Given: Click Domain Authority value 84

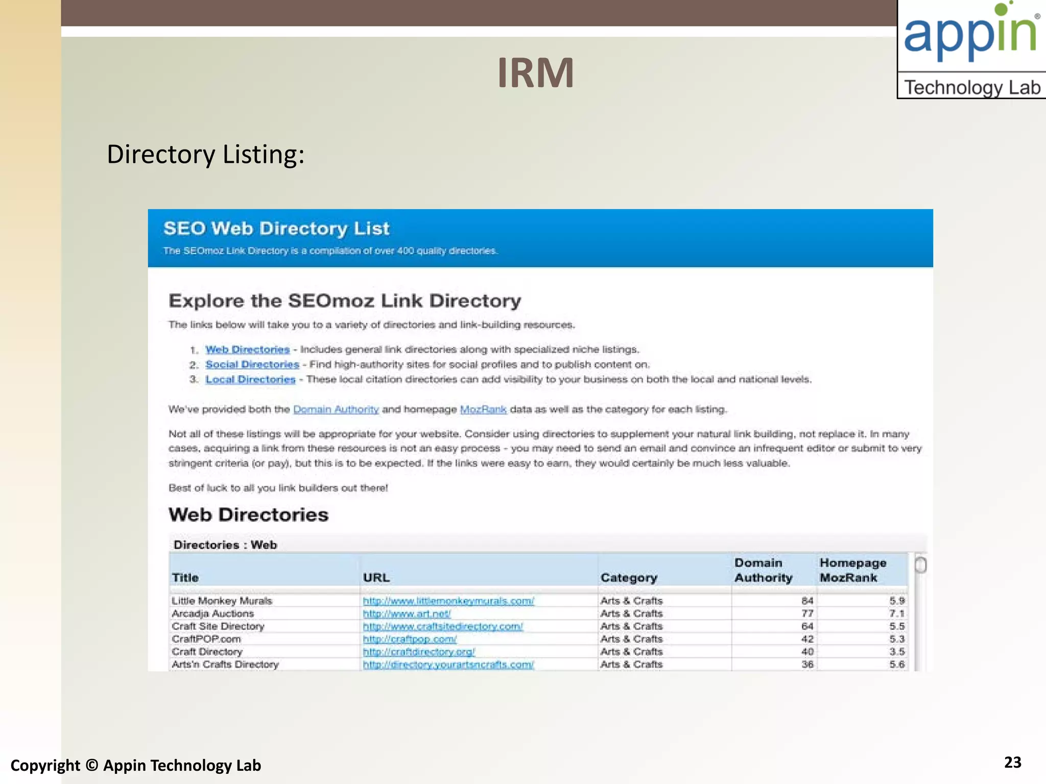Looking at the screenshot, I should tap(807, 601).
